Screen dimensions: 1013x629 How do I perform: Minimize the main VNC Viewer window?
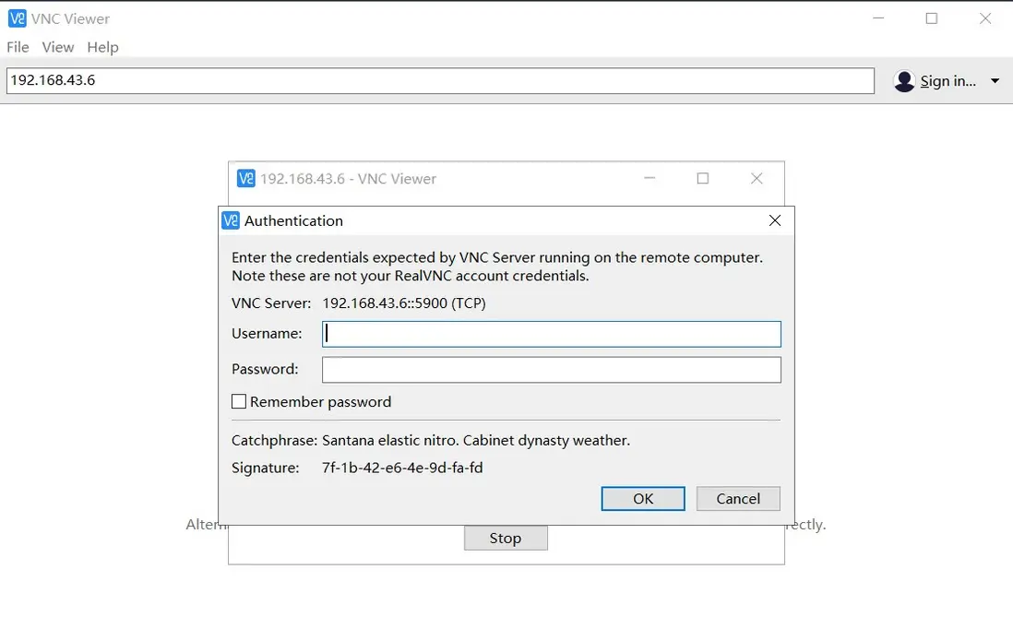(x=876, y=18)
